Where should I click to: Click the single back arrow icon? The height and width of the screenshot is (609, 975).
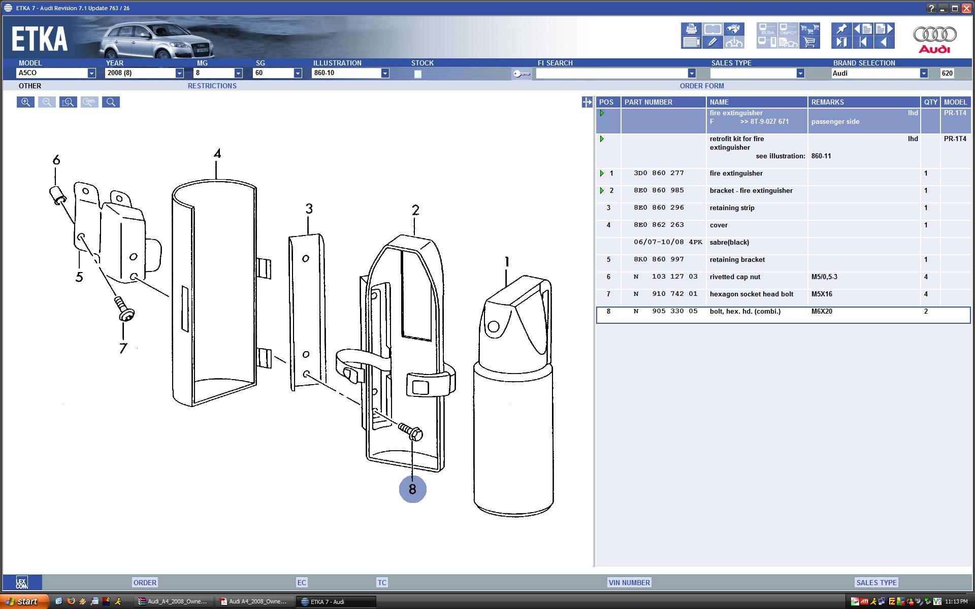click(x=884, y=42)
